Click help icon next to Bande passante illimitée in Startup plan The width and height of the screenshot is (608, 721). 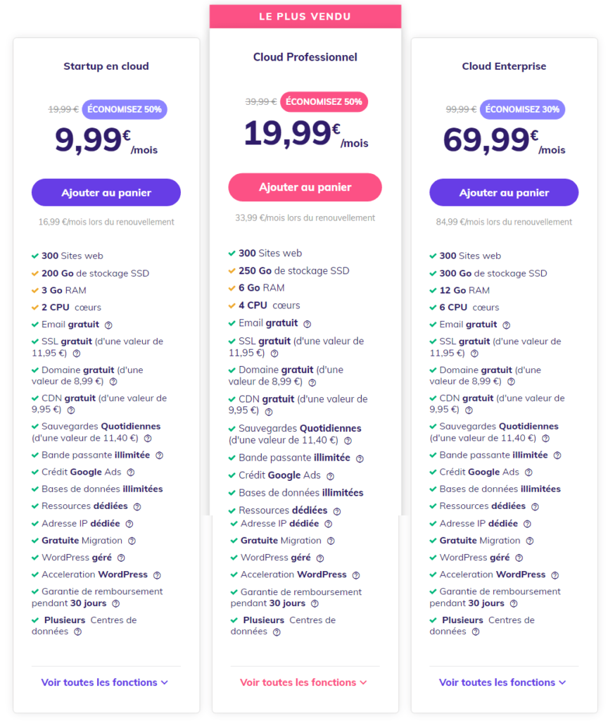(159, 455)
